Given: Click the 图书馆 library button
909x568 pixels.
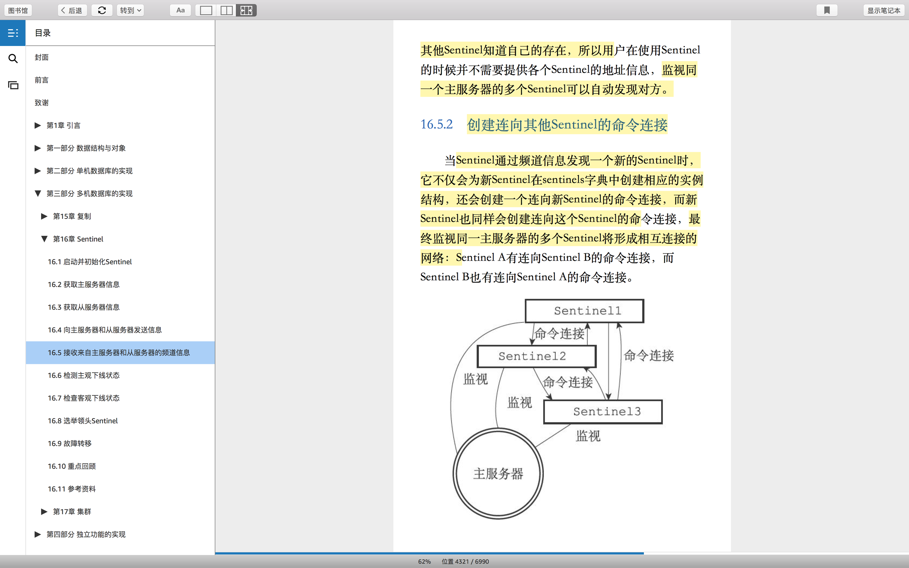Looking at the screenshot, I should [18, 11].
